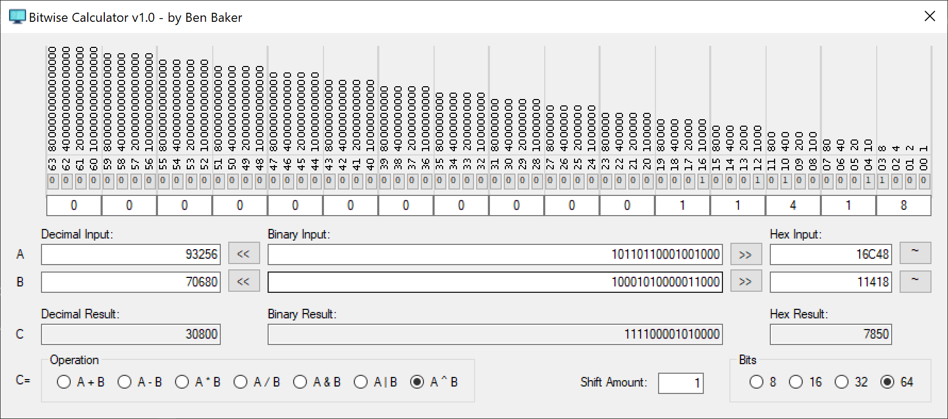Screen dimensions: 948x419
Task: Toggle bit 00 button
Action: 924,181
